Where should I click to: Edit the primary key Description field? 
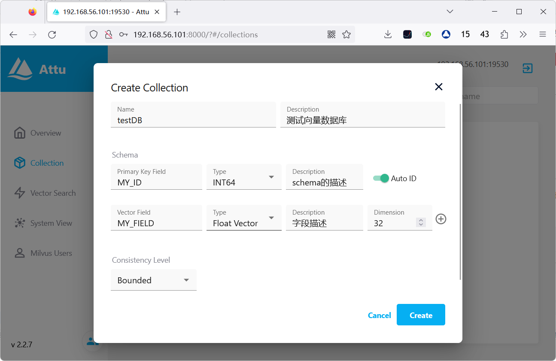point(325,177)
